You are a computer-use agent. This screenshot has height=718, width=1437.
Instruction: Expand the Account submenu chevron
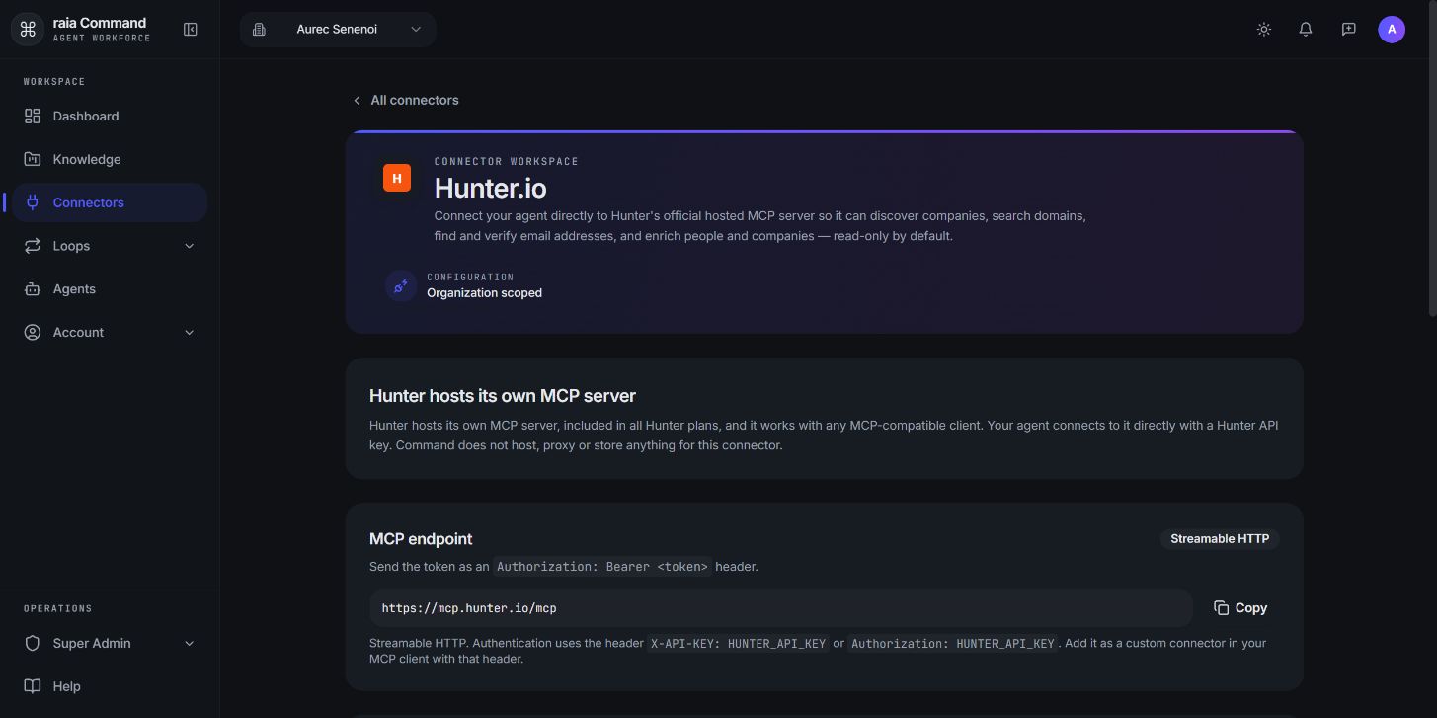click(x=190, y=333)
